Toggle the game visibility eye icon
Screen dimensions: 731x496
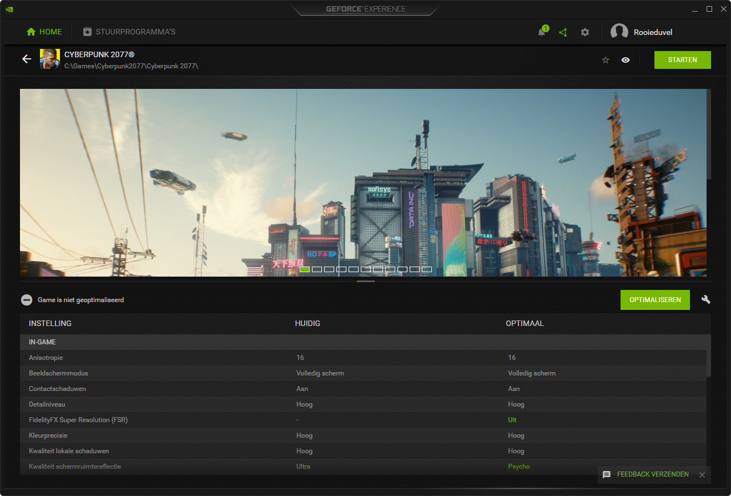626,60
